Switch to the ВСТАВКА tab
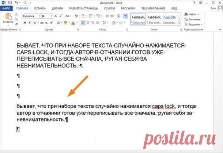223x153 pixels. point(40,8)
